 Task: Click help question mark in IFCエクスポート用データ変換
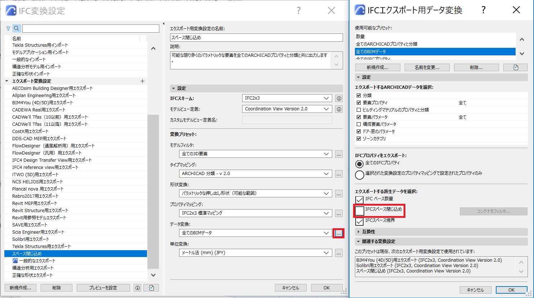point(483,10)
